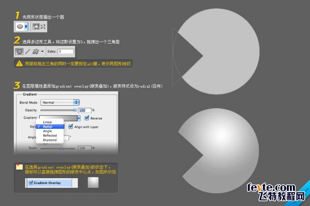Select the Ellipse shape tool icon
Viewport: 310px width, 206px height.
(x=20, y=26)
